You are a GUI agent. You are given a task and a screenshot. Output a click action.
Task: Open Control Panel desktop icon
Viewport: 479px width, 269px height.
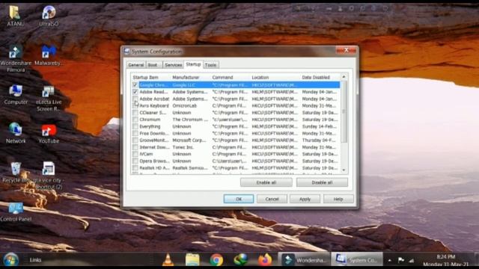click(16, 211)
